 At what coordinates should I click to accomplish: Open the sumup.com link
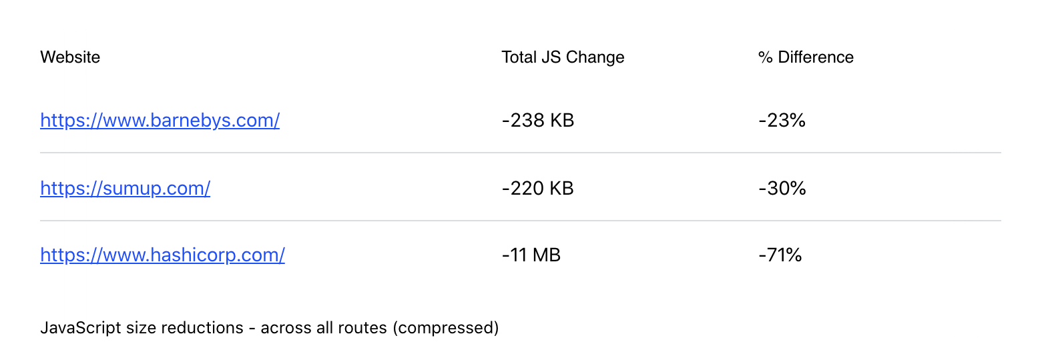pos(125,189)
